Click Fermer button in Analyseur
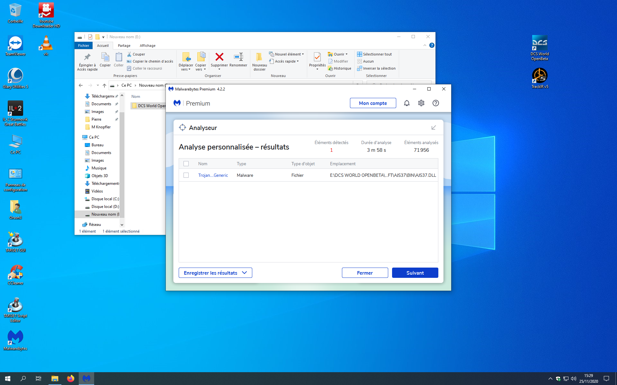The height and width of the screenshot is (385, 617). point(365,273)
